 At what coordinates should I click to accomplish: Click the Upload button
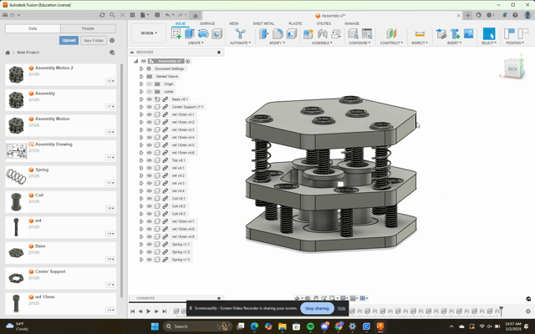coord(69,40)
